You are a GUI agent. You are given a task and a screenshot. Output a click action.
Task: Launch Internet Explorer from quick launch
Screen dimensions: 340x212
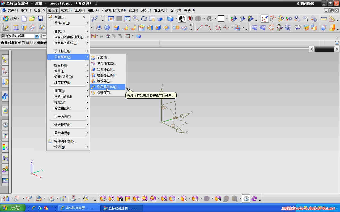coord(34,208)
